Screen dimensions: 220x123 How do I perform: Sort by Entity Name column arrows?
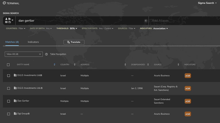tap(54, 65)
